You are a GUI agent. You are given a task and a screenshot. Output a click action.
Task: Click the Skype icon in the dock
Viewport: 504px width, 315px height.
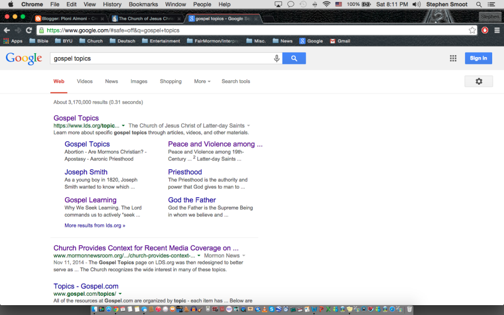coord(272,309)
